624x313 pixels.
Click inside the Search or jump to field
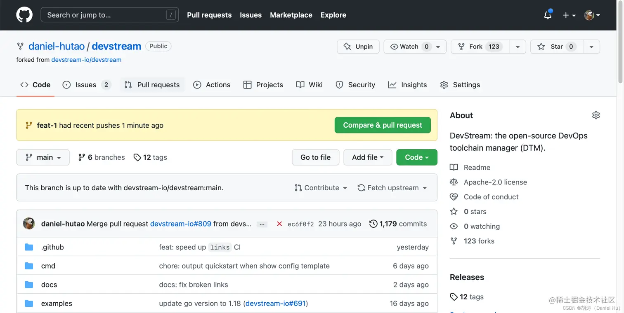(x=109, y=14)
